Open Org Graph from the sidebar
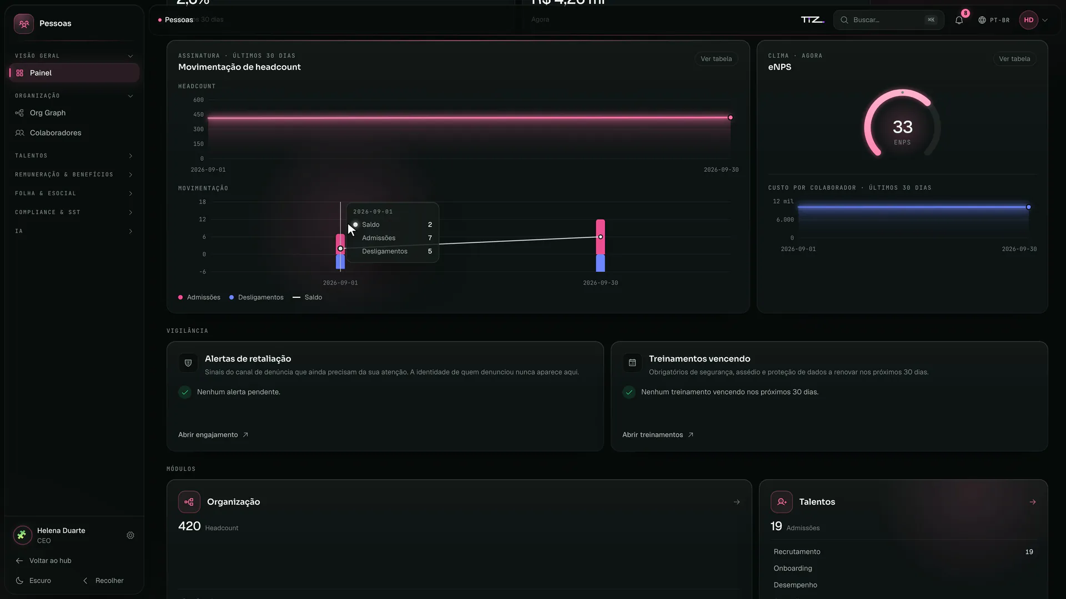The height and width of the screenshot is (599, 1066). (74, 113)
